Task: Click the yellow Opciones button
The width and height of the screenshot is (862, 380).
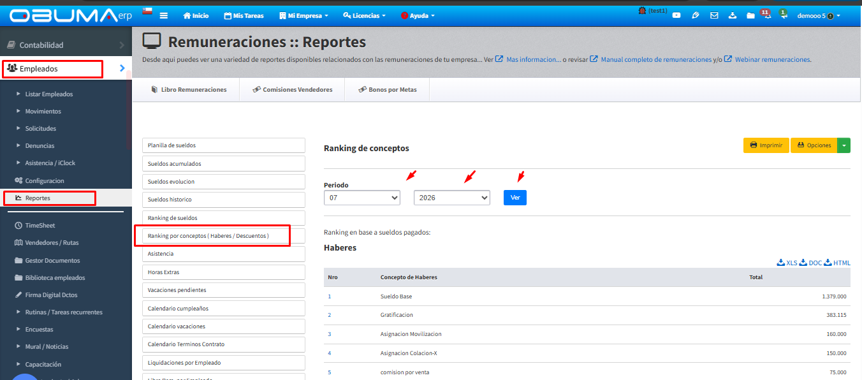Action: coord(814,145)
